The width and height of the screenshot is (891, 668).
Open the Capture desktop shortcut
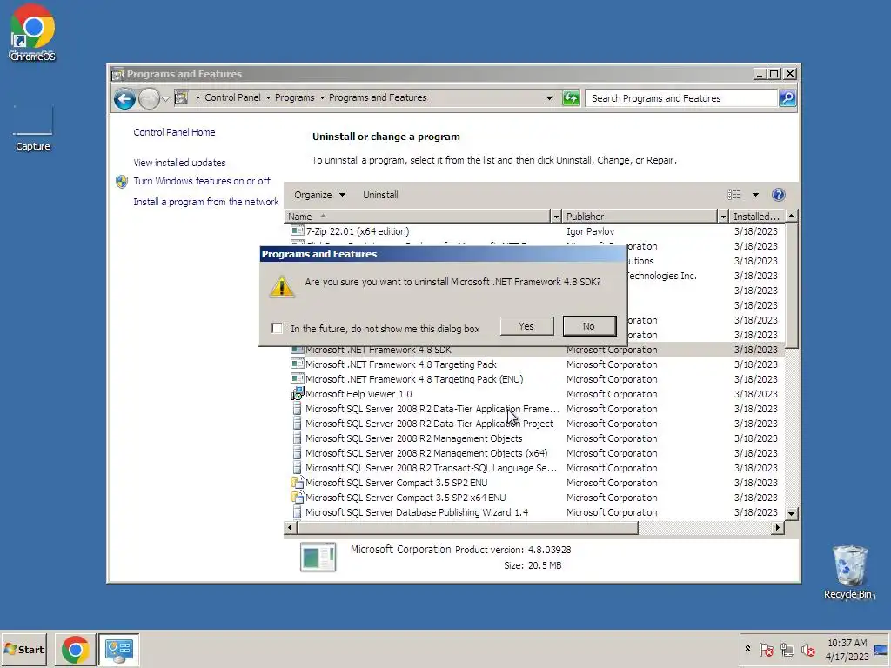32,129
